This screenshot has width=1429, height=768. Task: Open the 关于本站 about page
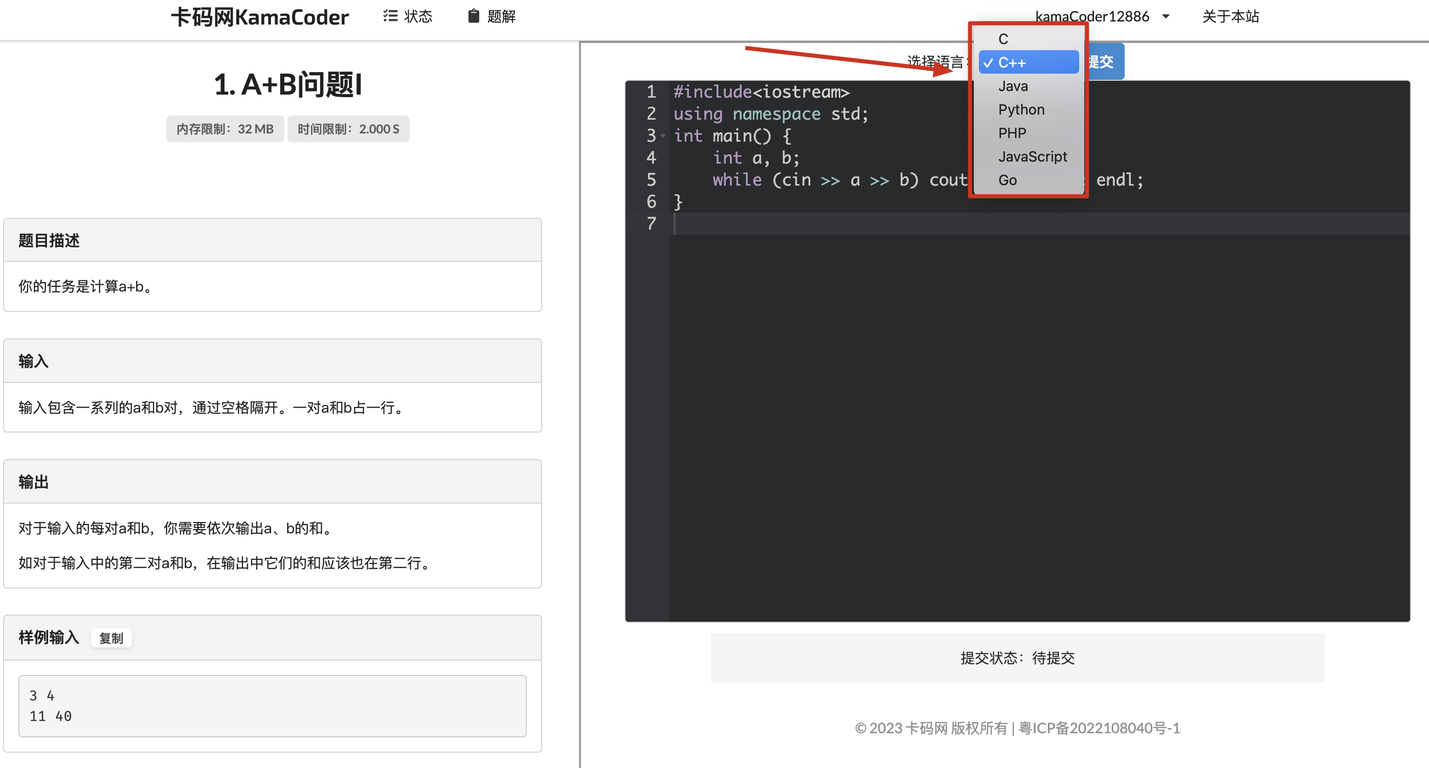[1230, 17]
